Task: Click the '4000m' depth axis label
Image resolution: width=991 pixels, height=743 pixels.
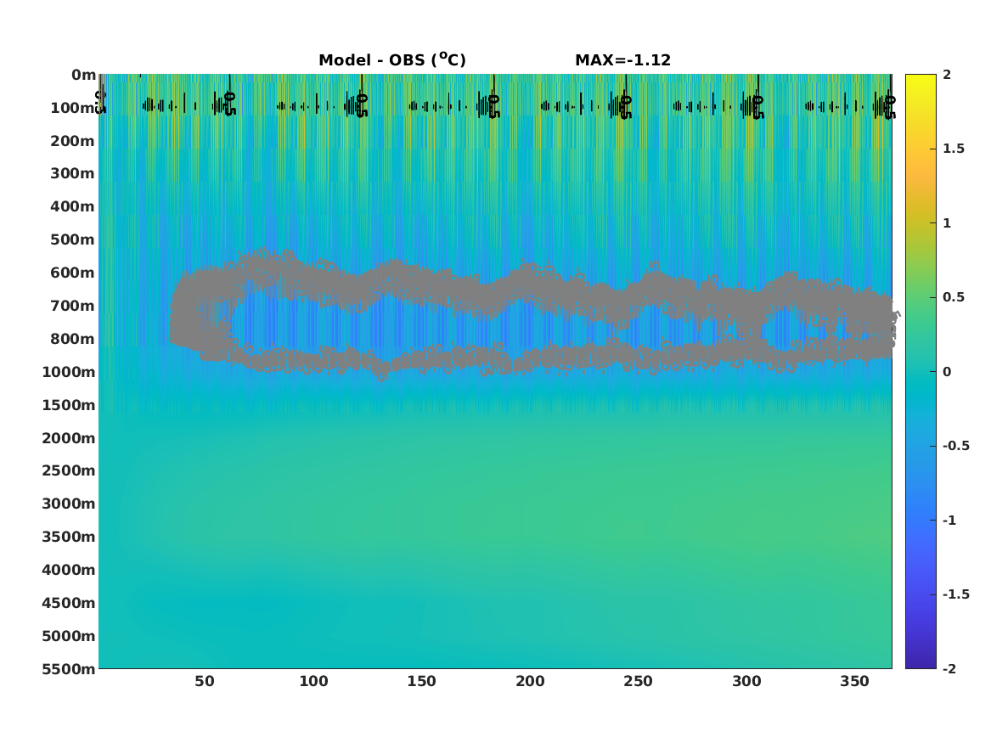Action: click(x=69, y=570)
